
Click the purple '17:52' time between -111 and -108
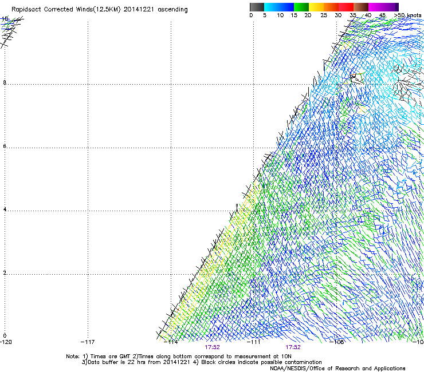tap(293, 347)
